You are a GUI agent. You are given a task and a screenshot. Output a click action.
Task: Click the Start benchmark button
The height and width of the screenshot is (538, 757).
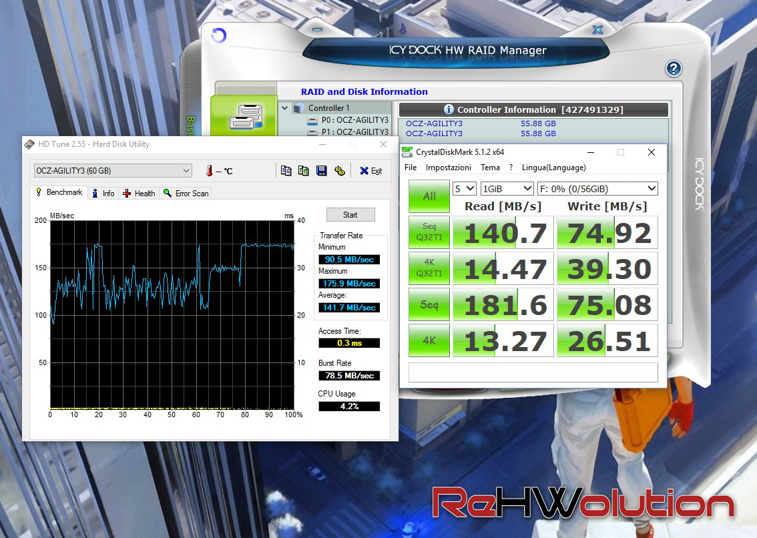tap(350, 214)
